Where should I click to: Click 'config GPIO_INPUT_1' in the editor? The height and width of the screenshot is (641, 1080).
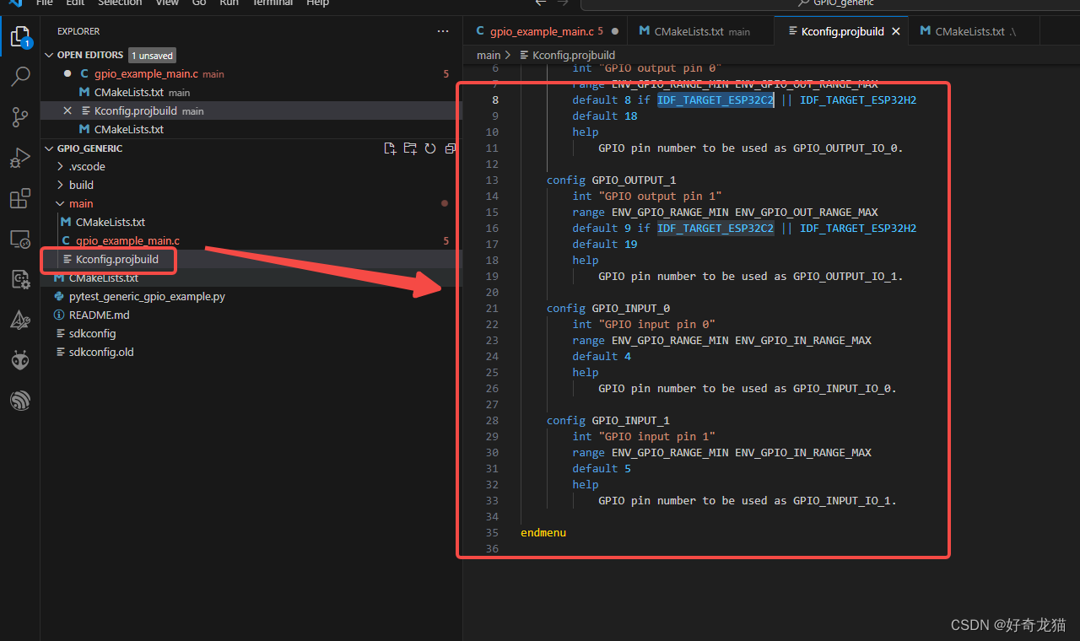(x=608, y=420)
